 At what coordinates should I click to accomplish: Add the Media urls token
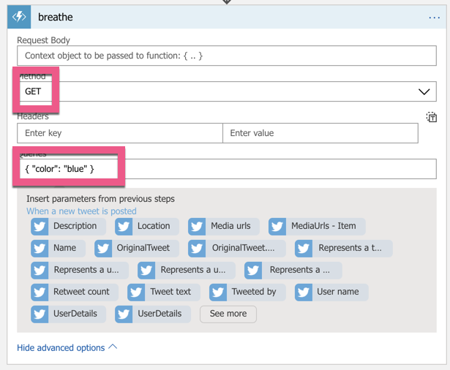pos(222,226)
